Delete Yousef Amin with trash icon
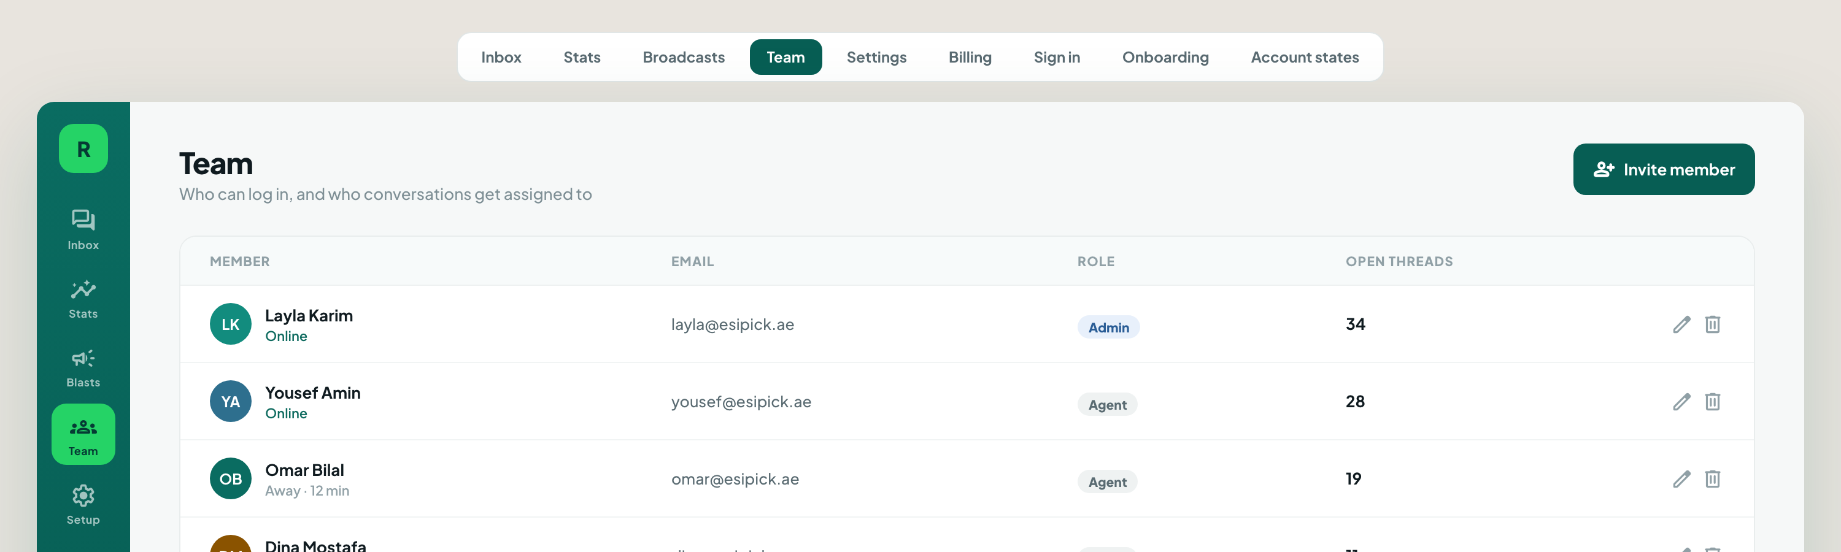 click(1712, 401)
